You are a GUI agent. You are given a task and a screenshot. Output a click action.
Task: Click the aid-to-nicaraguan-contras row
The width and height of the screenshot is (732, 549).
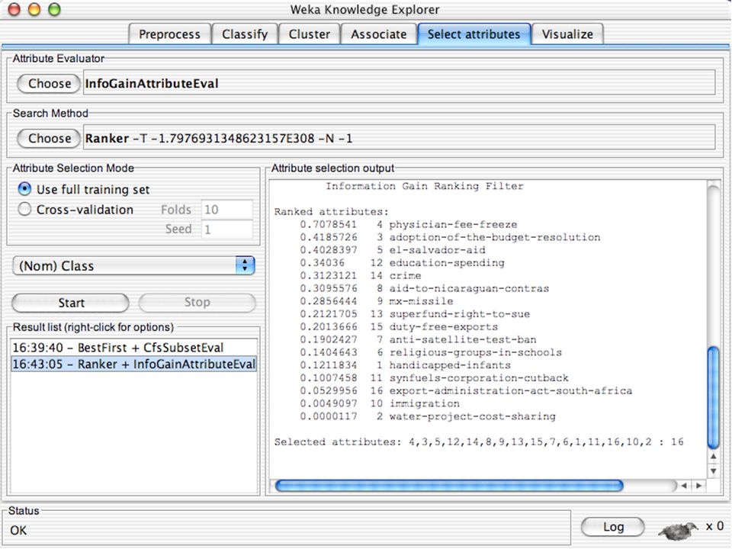point(425,288)
